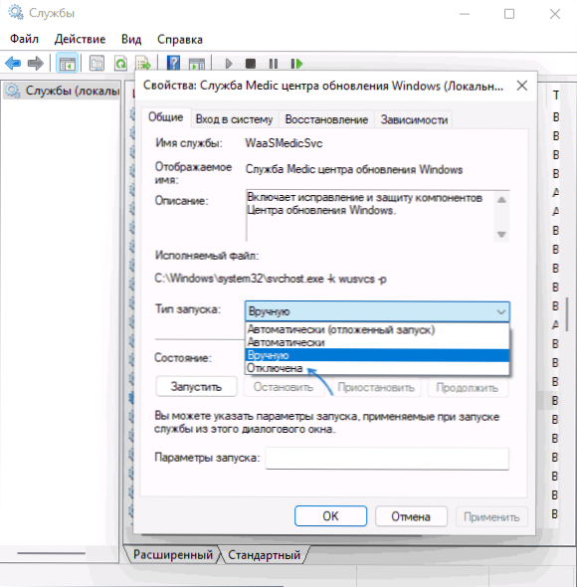Open the Расширенный view tab
This screenshot has width=577, height=587.
point(173,554)
